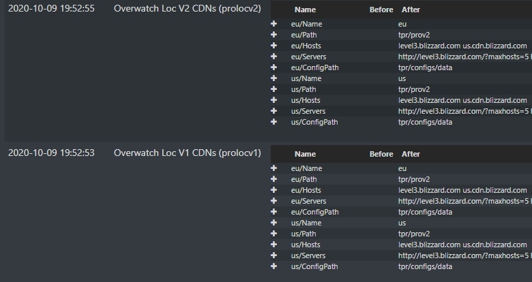Open the Overwatch Loc V2 CDNs (prolocv2) title
Image resolution: width=532 pixels, height=282 pixels.
click(x=187, y=8)
